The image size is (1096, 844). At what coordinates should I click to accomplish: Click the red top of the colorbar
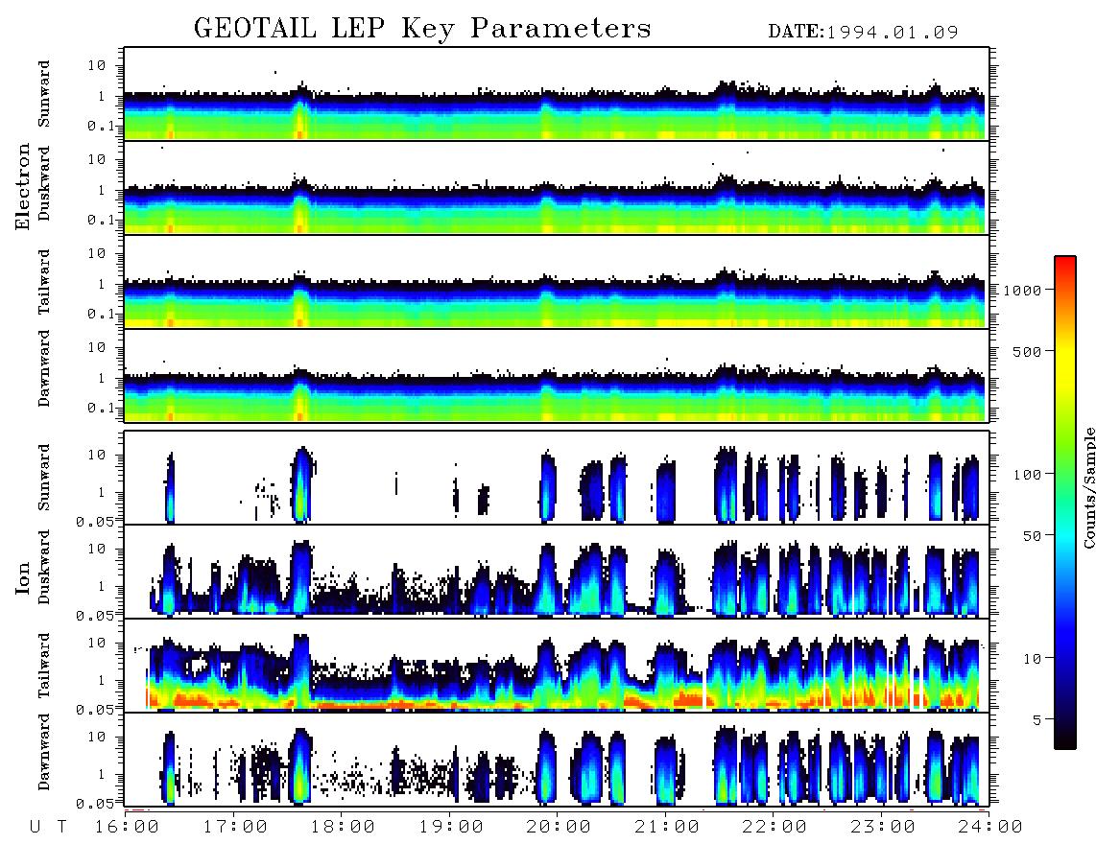(1065, 264)
